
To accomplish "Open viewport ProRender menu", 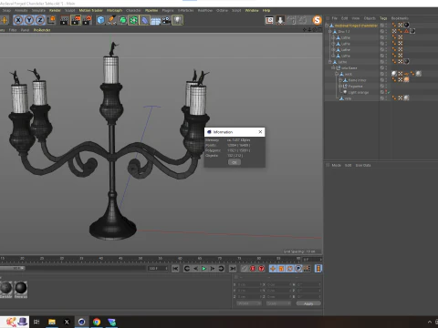I will 42,30.
